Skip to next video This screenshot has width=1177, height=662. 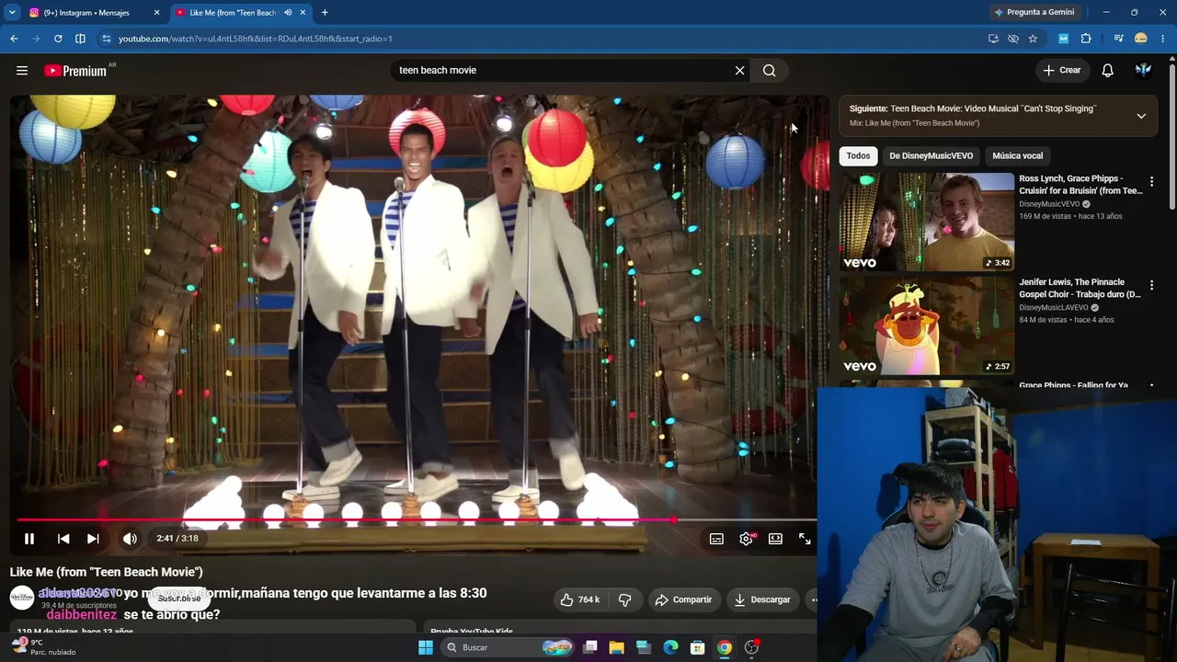[x=93, y=539]
